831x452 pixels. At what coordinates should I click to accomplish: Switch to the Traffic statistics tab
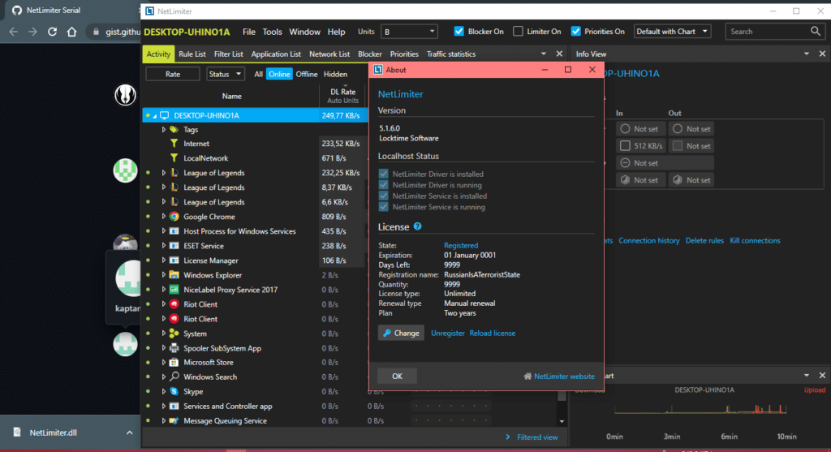(x=451, y=54)
